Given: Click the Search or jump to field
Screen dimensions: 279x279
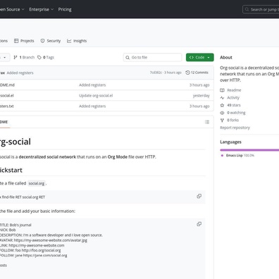Looking at the screenshot, I should tap(261, 9).
